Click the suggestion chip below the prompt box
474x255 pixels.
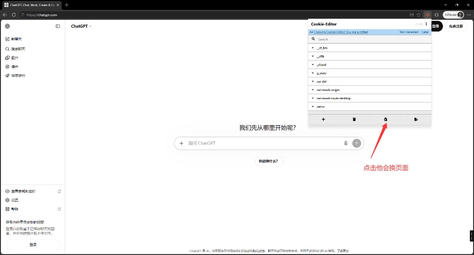click(268, 161)
